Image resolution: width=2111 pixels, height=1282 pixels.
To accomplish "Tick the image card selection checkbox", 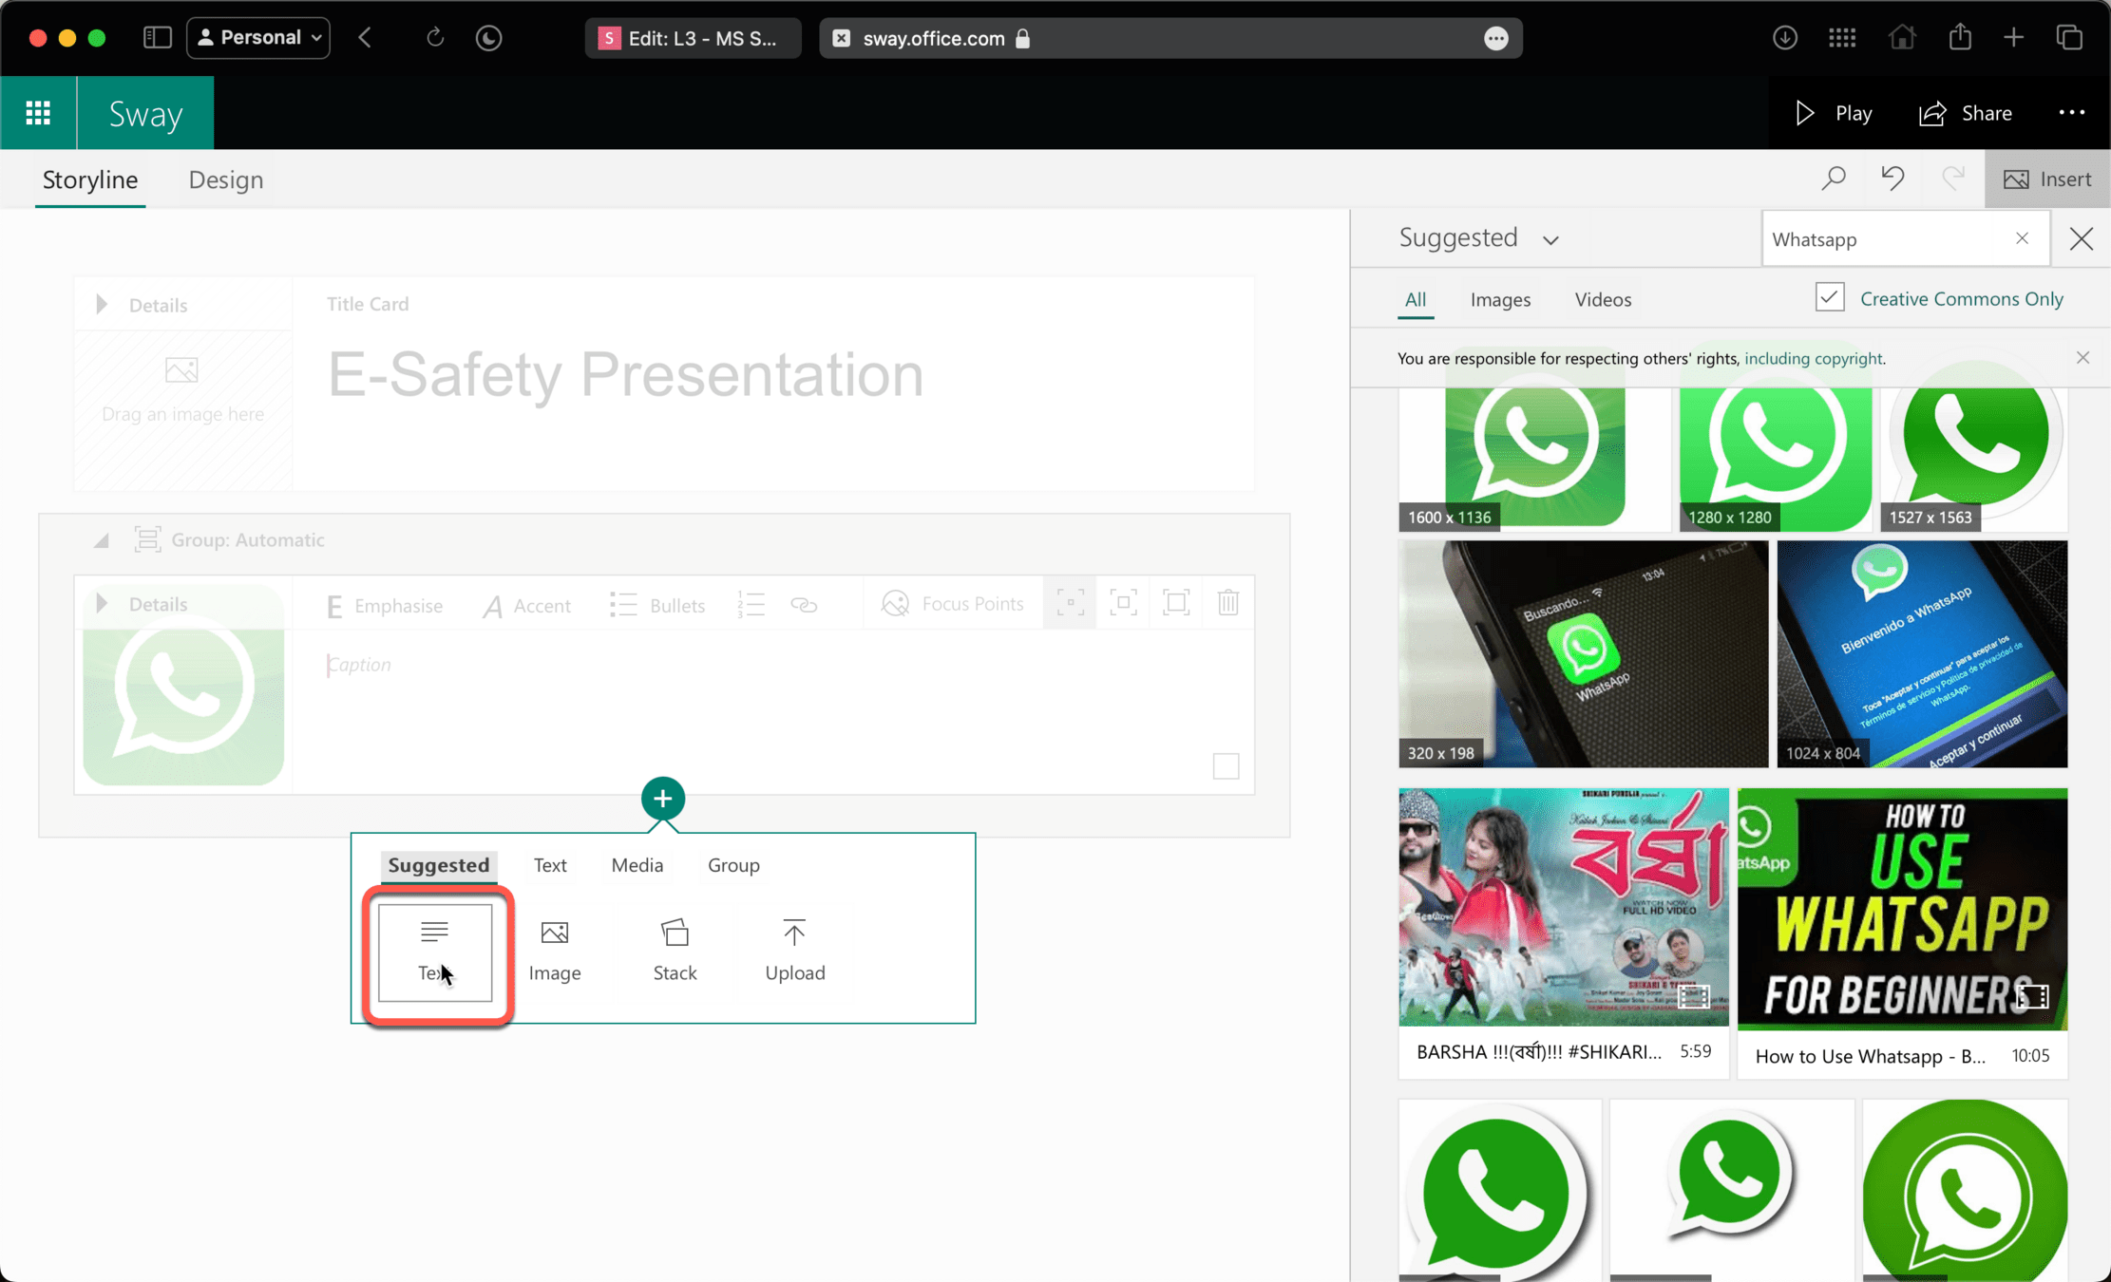I will point(1226,765).
